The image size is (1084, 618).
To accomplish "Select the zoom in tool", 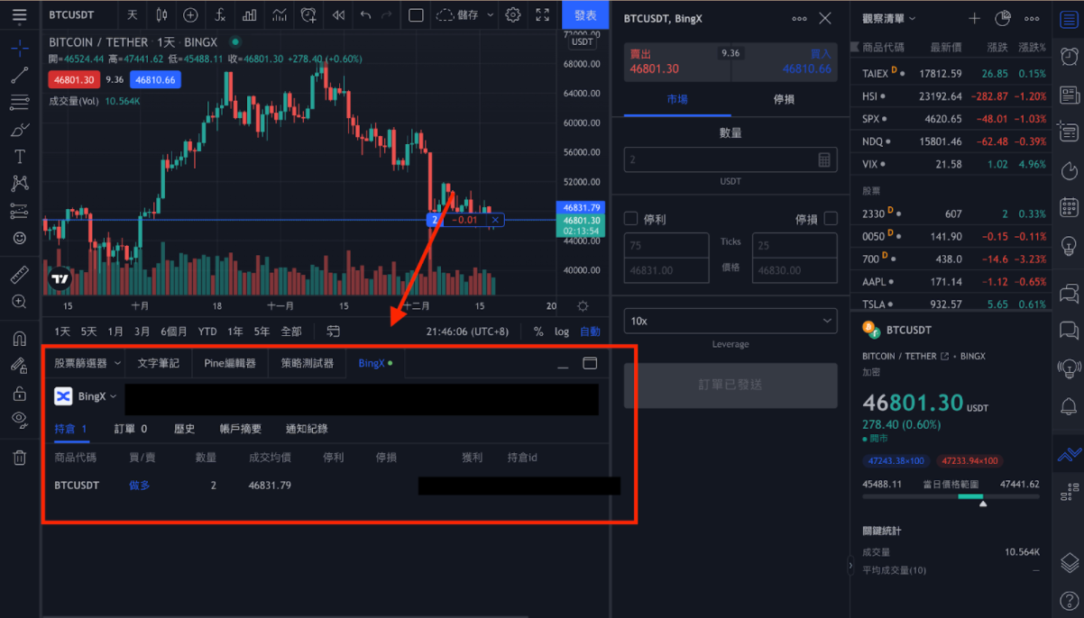I will (x=19, y=302).
